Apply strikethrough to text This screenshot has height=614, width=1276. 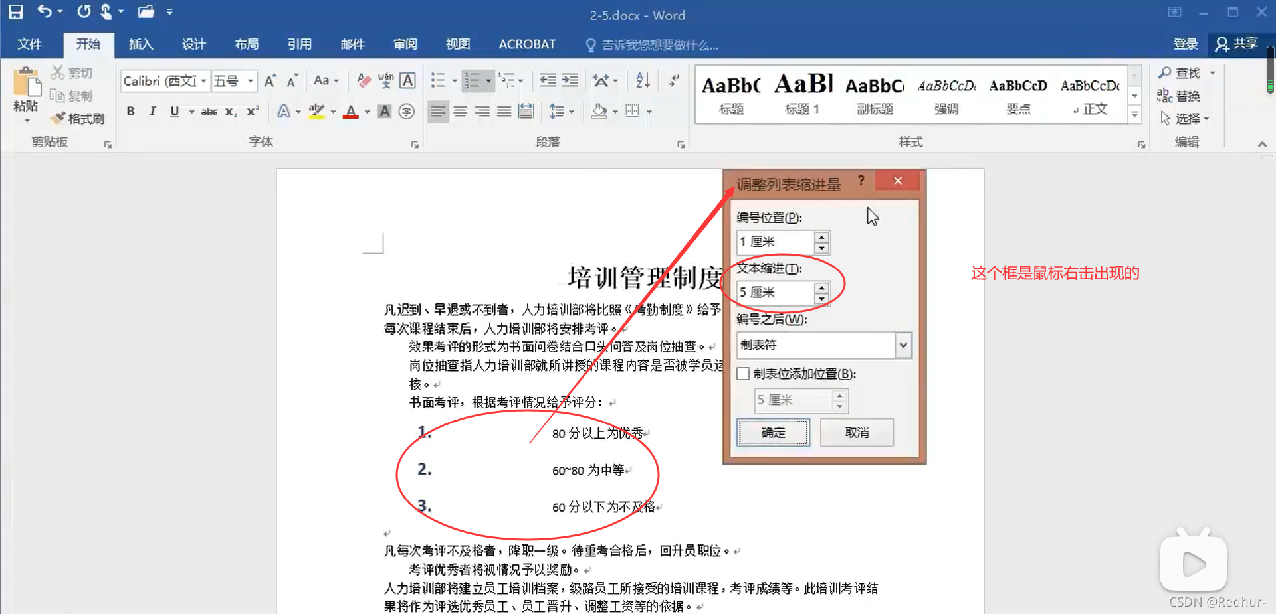click(x=208, y=111)
